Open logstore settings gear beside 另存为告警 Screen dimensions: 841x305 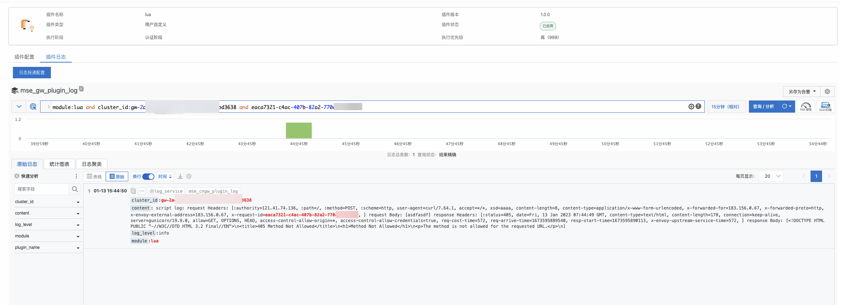tap(827, 92)
